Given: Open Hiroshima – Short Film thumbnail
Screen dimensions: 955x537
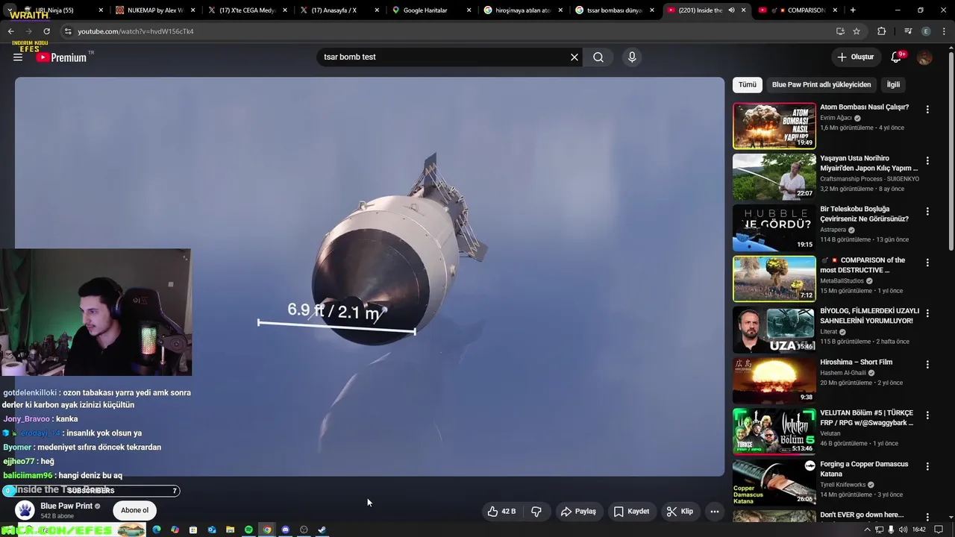Looking at the screenshot, I should 774,380.
